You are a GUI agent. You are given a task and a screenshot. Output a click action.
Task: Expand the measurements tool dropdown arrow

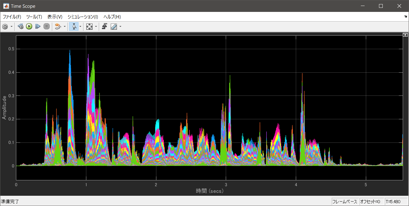[x=120, y=26]
